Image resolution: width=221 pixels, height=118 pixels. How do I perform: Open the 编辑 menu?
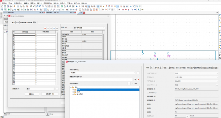pos(26,3)
